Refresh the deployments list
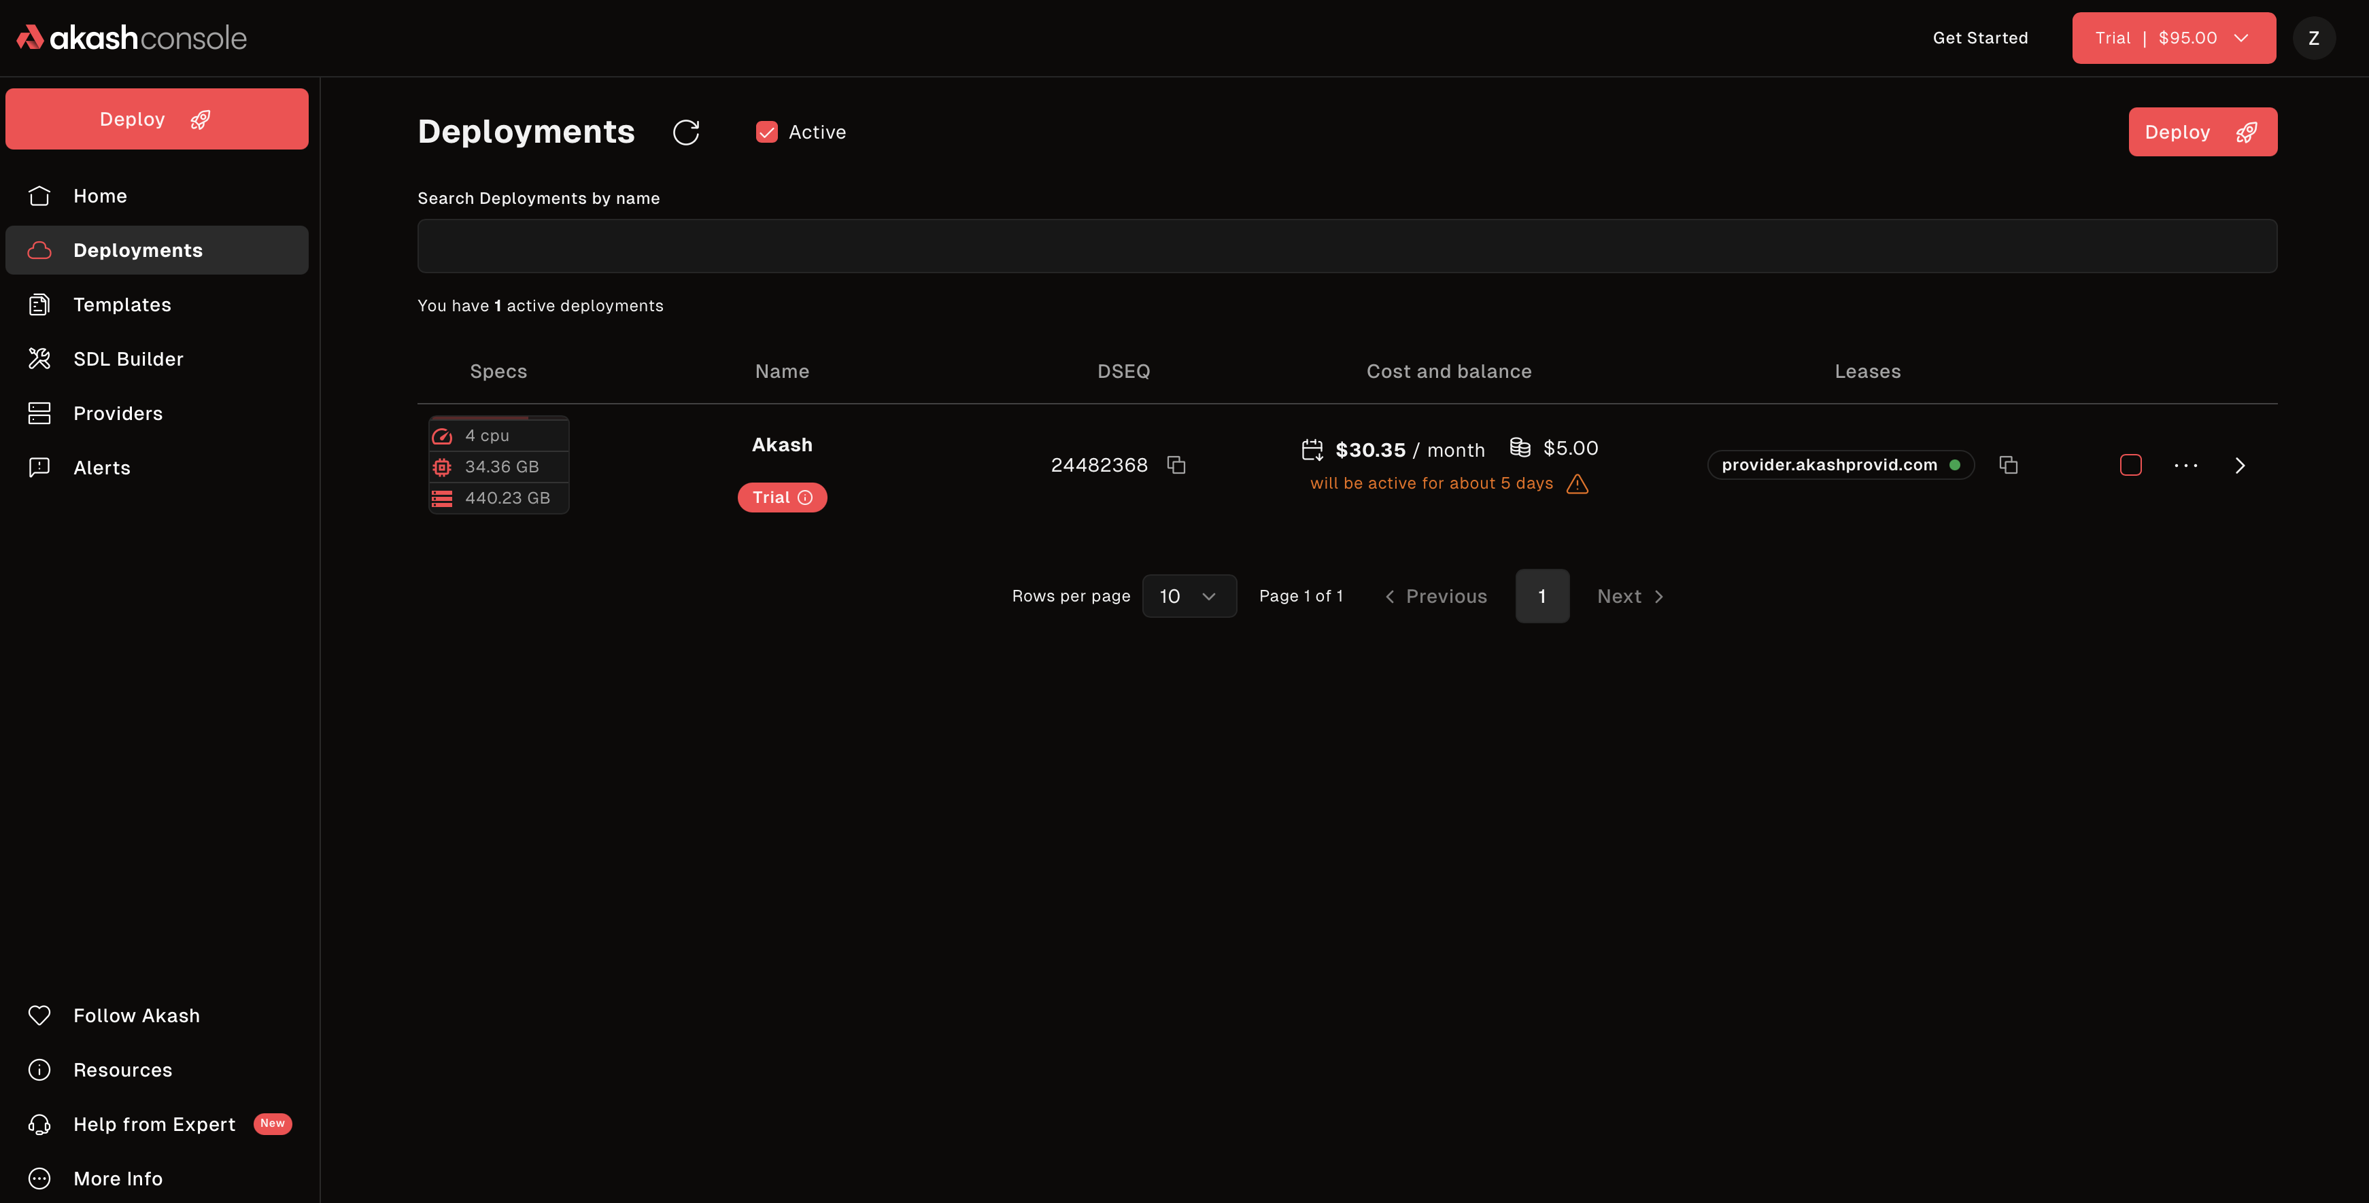Screen dimensions: 2369x1203 pos(686,131)
